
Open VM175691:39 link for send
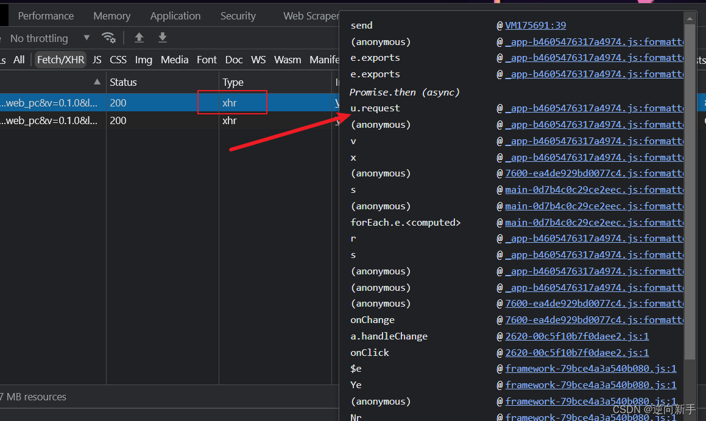pyautogui.click(x=535, y=25)
